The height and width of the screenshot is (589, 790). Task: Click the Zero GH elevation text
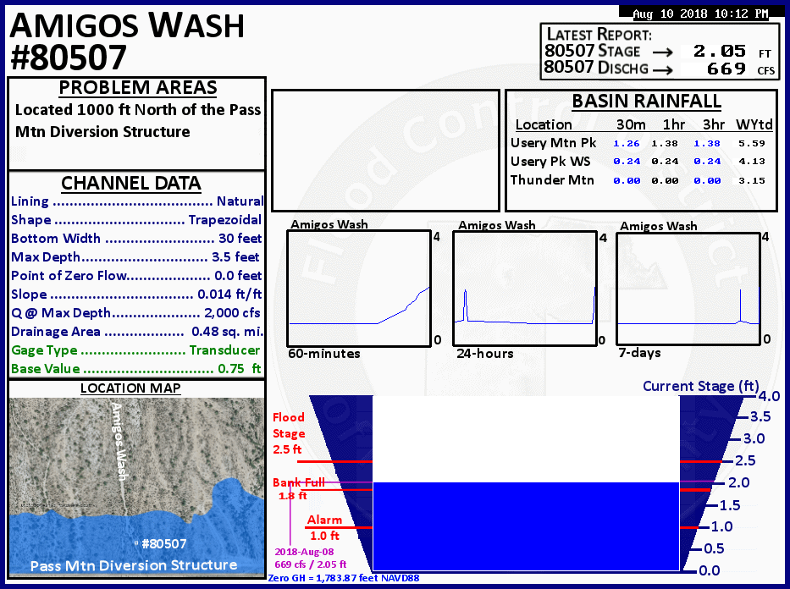tap(343, 579)
